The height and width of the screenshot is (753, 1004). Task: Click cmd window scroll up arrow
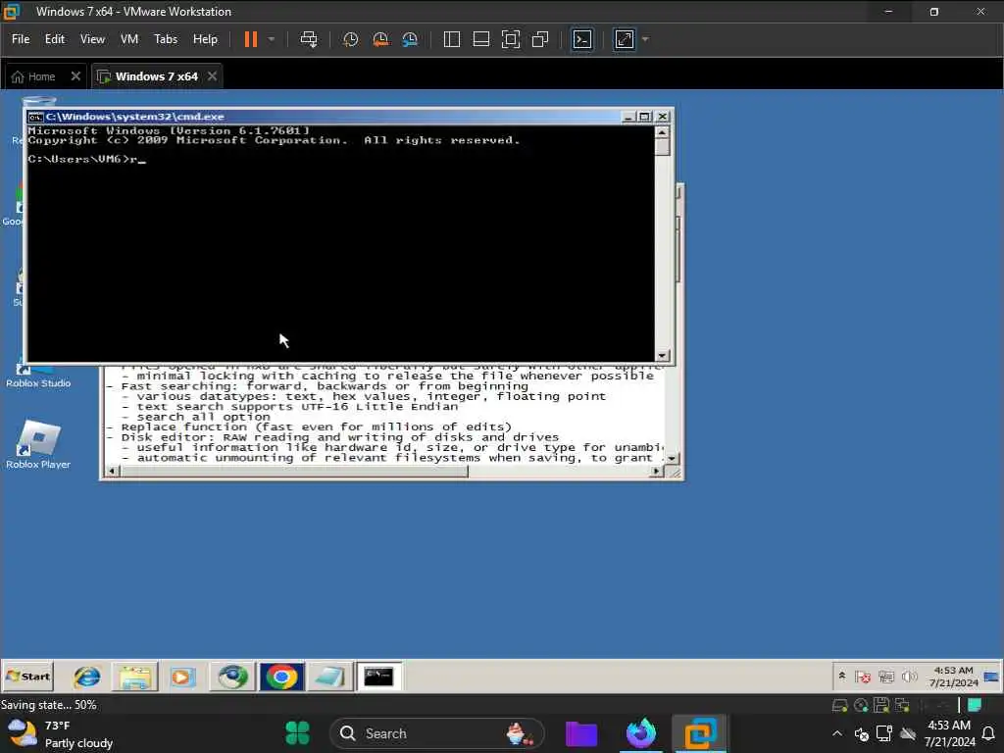(662, 132)
